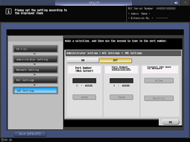This screenshot has height=142, width=190.
Task: Click Exit [UTILITY] button
Action: [x=30, y=134]
